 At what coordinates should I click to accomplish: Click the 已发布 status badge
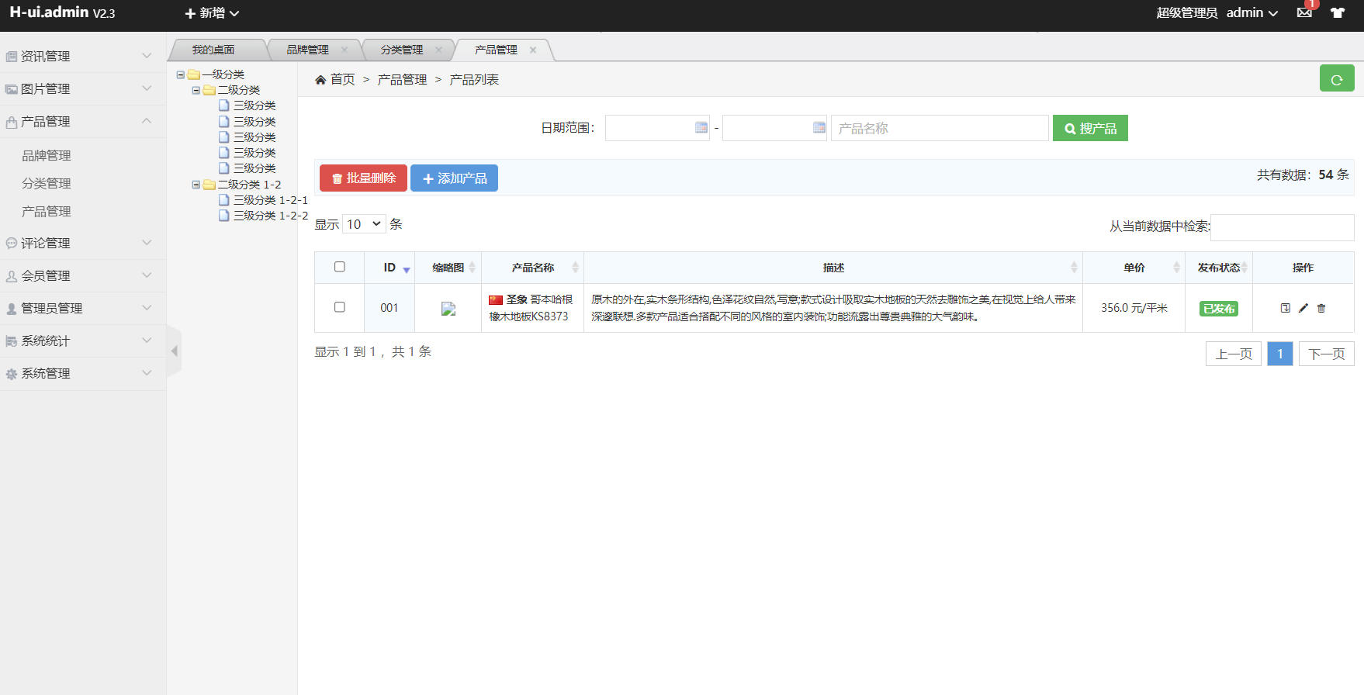tap(1219, 309)
